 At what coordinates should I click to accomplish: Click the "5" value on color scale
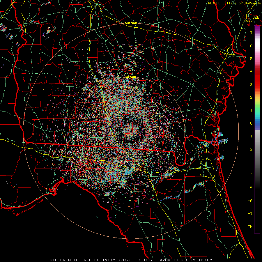pyautogui.click(x=251, y=59)
